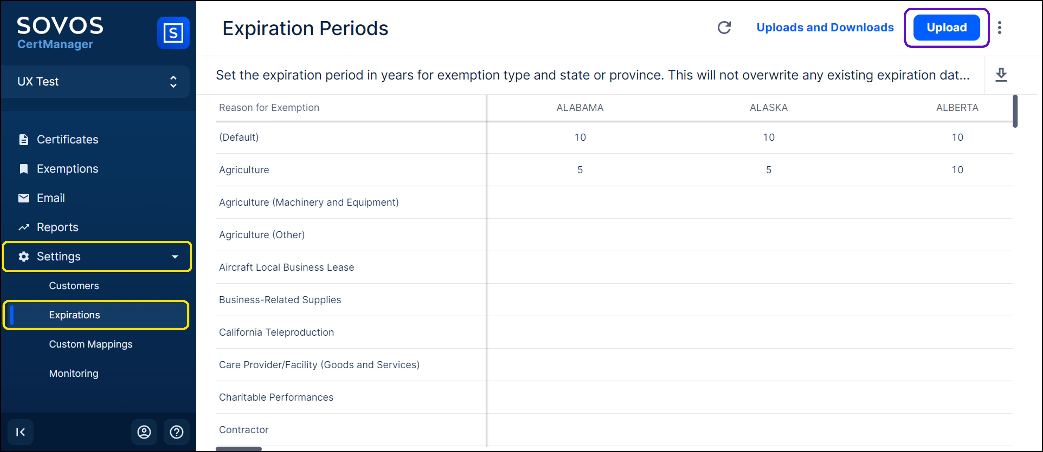1043x452 pixels.
Task: Open Monitoring under Settings
Action: 74,373
